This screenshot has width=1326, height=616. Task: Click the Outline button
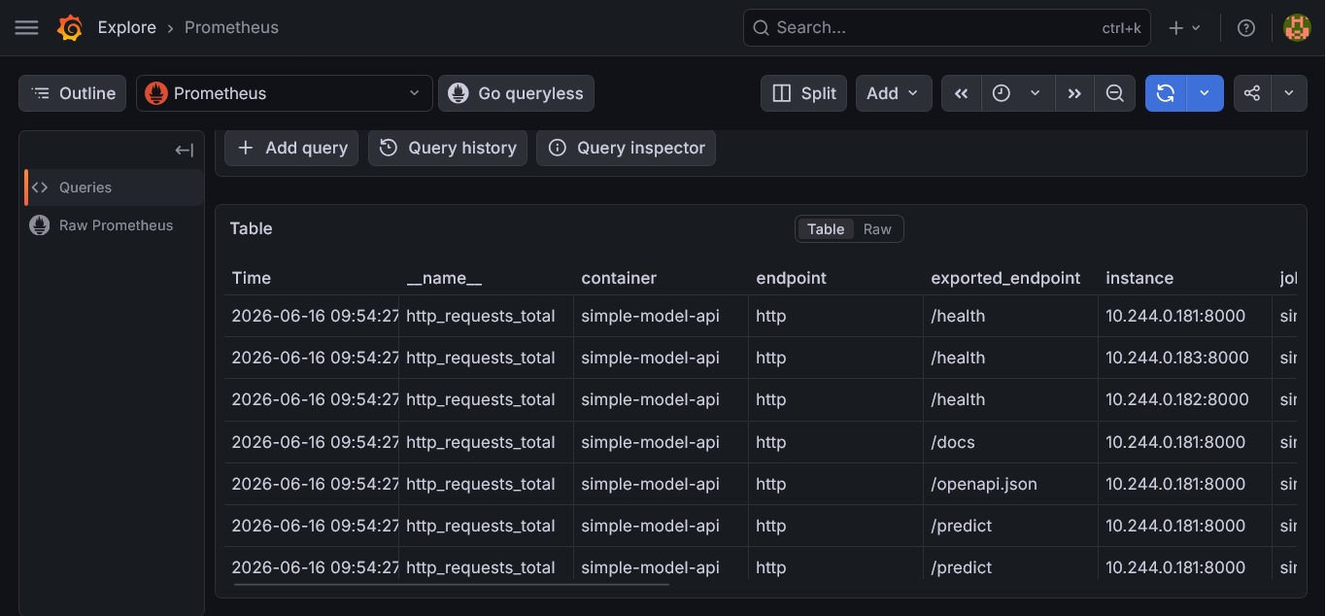(73, 93)
